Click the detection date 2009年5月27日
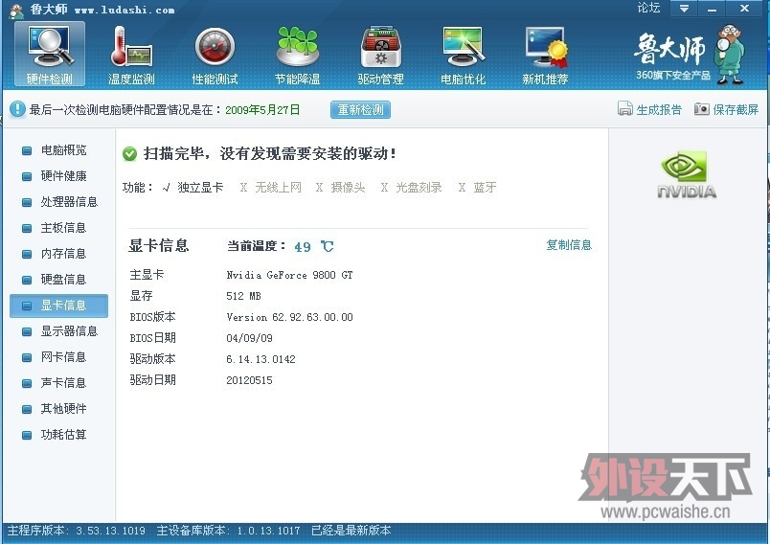Image resolution: width=770 pixels, height=544 pixels. point(262,109)
